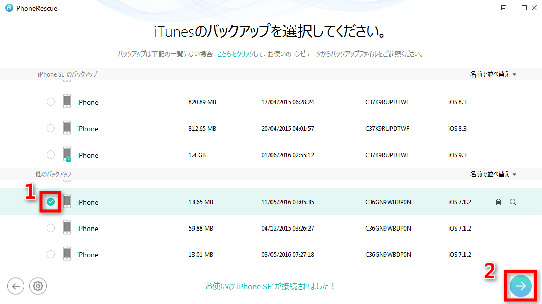
Task: Maximize the PhoneRescue window
Action: click(524, 8)
